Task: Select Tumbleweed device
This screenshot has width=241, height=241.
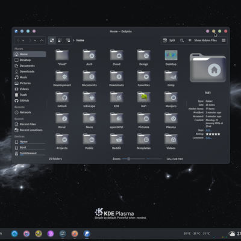Action: point(30,154)
